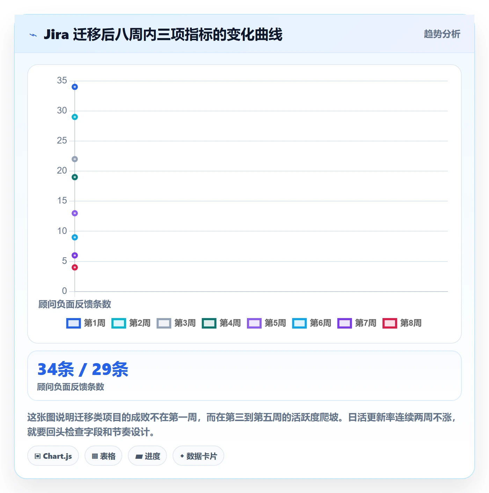Hide the 第6周 dataset via its legend box

pos(299,323)
